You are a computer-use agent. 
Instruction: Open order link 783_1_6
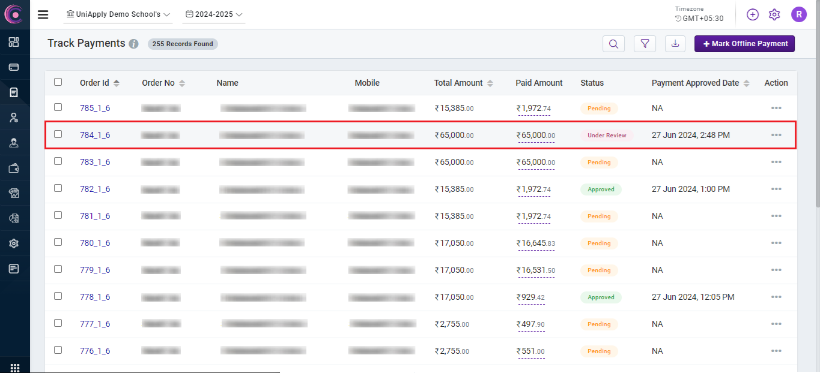pos(95,162)
